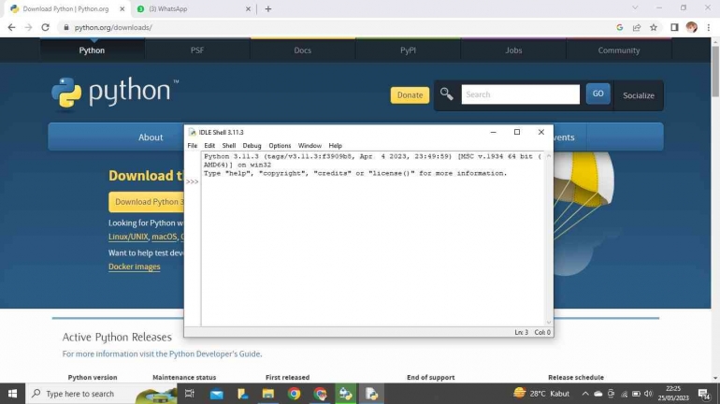
Task: Click the Download Python yellow button
Action: 147,202
